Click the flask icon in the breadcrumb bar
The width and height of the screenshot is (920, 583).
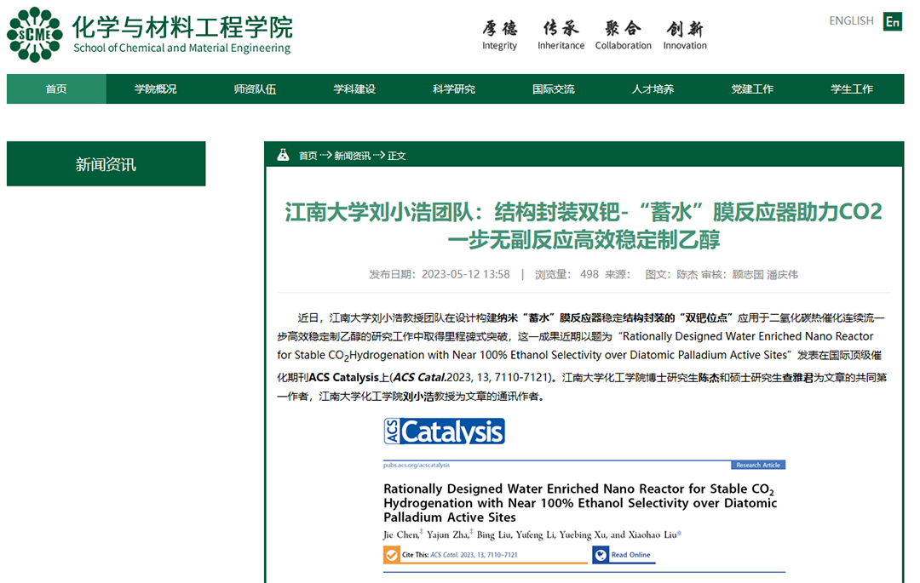tap(283, 155)
